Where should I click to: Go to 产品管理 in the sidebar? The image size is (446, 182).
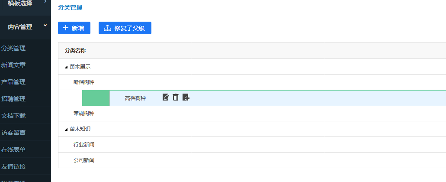pyautogui.click(x=13, y=82)
